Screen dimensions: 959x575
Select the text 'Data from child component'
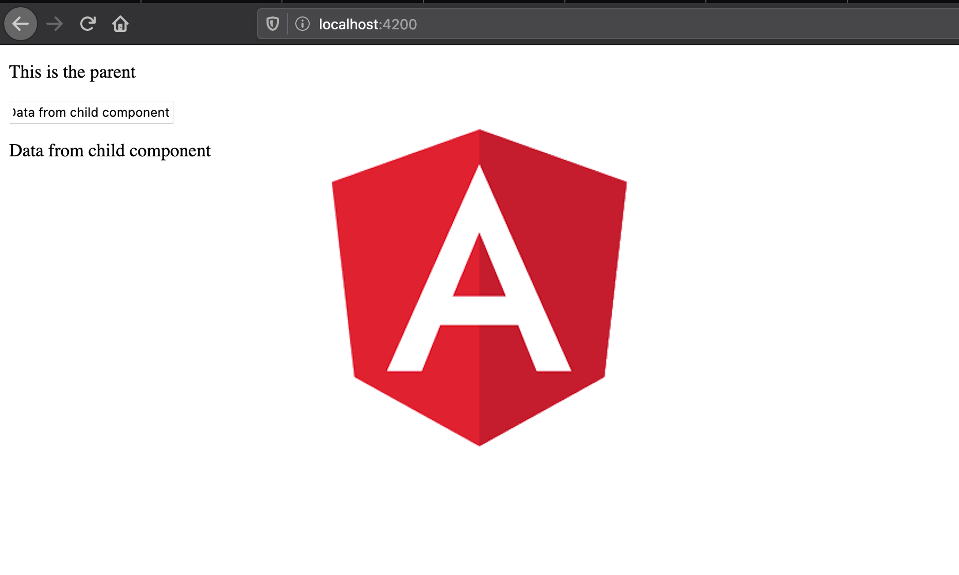(110, 150)
